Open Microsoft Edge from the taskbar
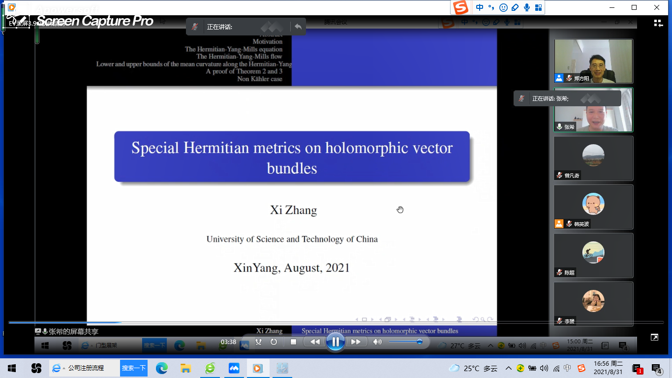This screenshot has height=378, width=672. point(162,368)
